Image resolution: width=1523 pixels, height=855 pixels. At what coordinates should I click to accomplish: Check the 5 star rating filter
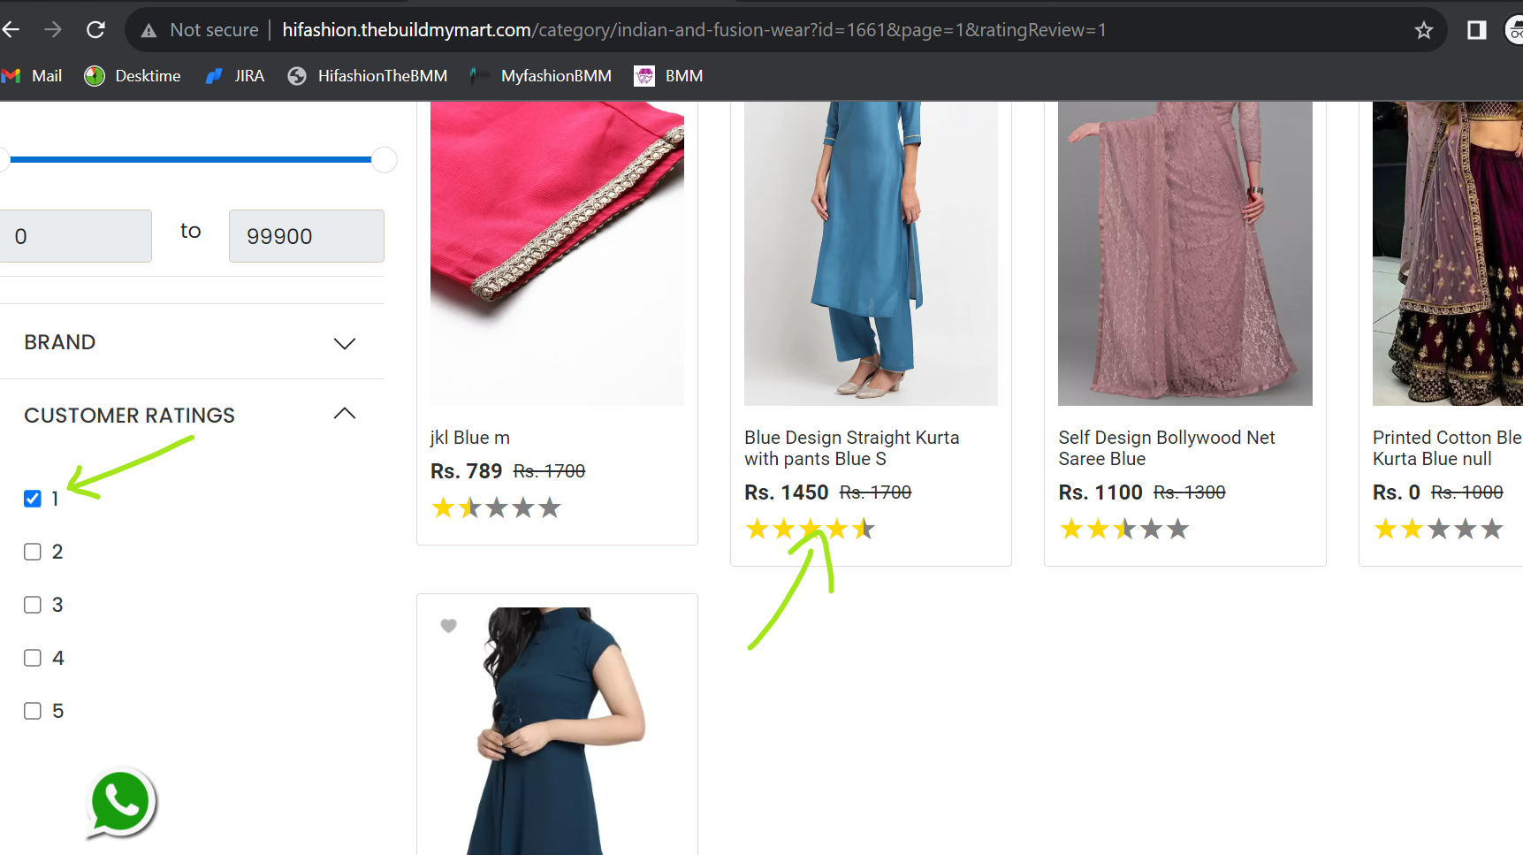33,711
